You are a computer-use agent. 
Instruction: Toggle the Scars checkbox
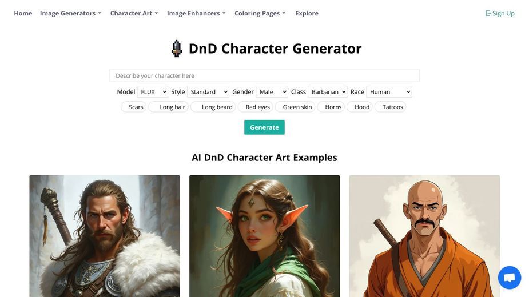coord(134,107)
